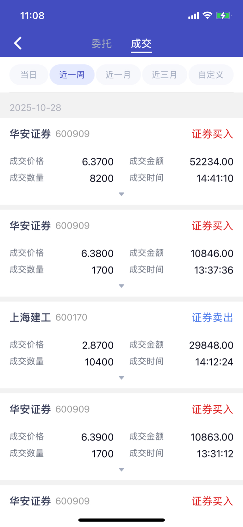Expand the 上海建工 sell trade details
Viewport: 243px width, 527px height.
[121, 378]
